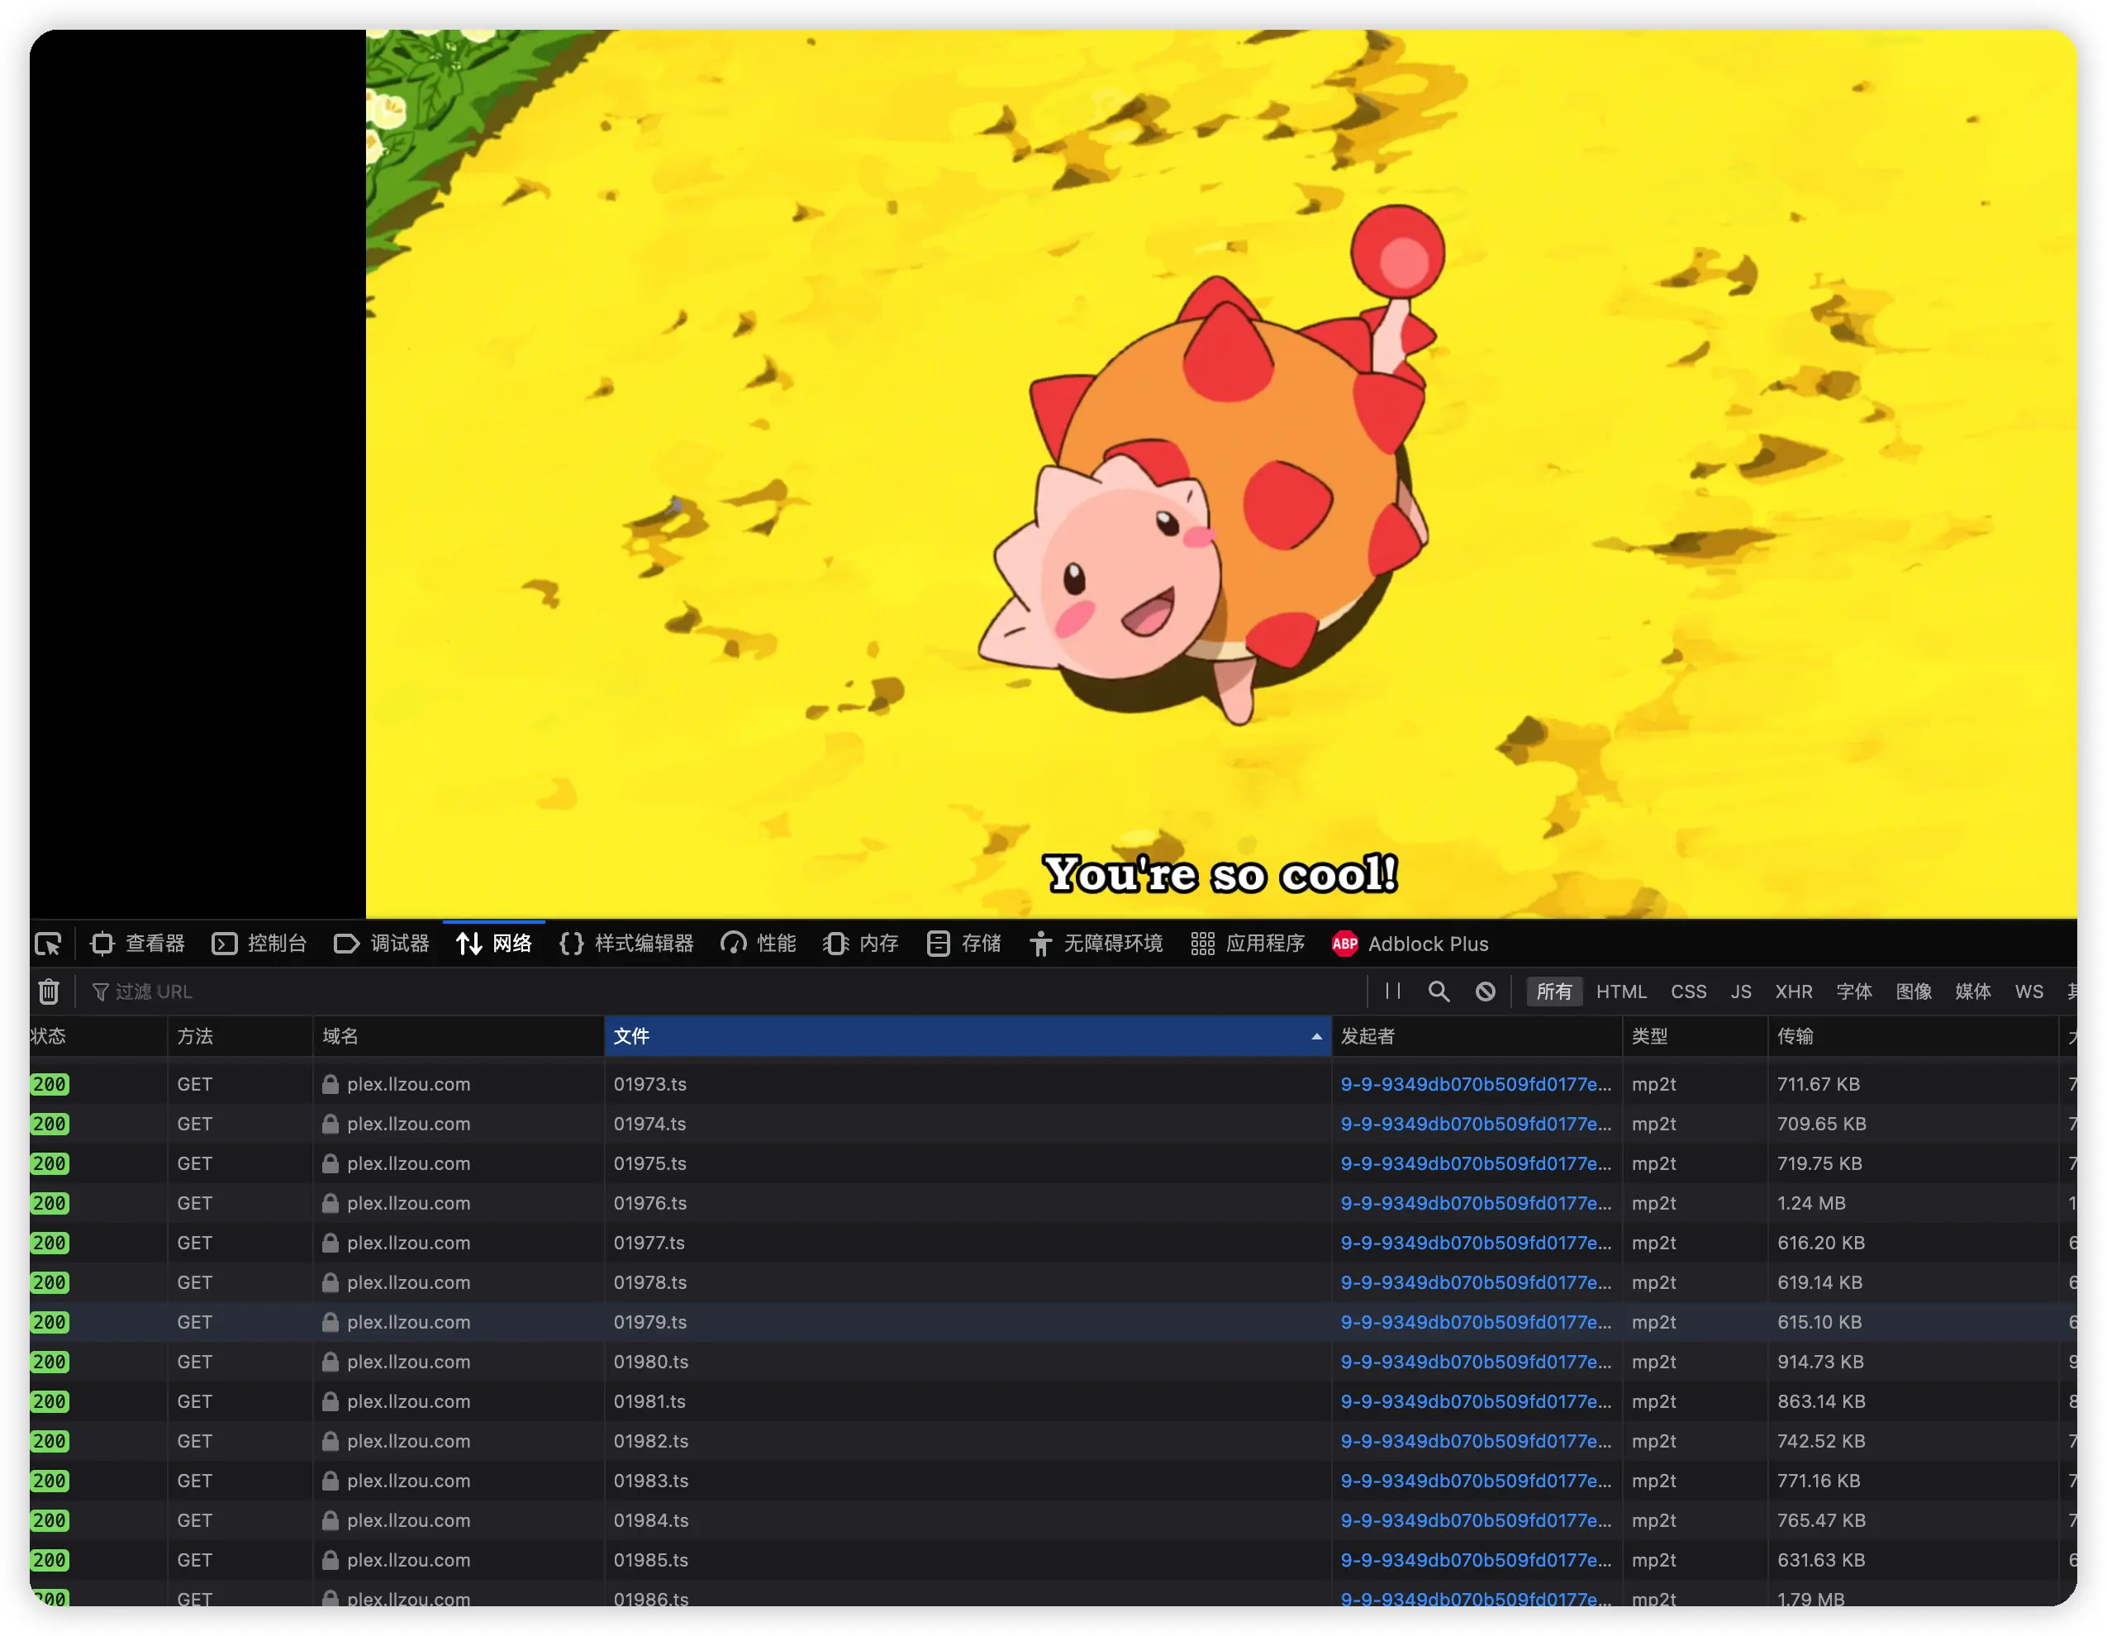Switch to the 性能 performance tab
The image size is (2107, 1636).
click(759, 944)
